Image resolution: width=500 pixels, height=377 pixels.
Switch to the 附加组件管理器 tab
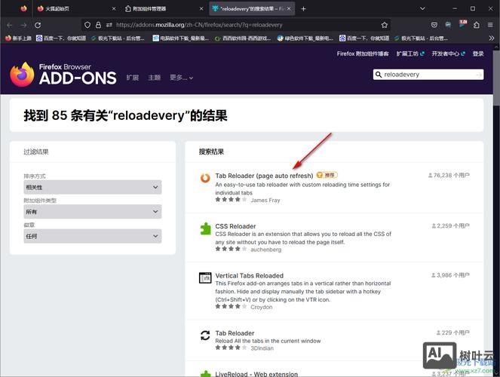(x=164, y=9)
